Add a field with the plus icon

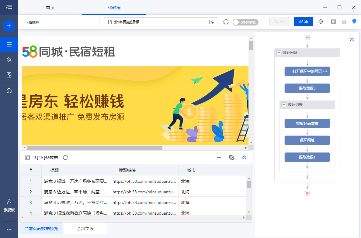click(x=219, y=158)
